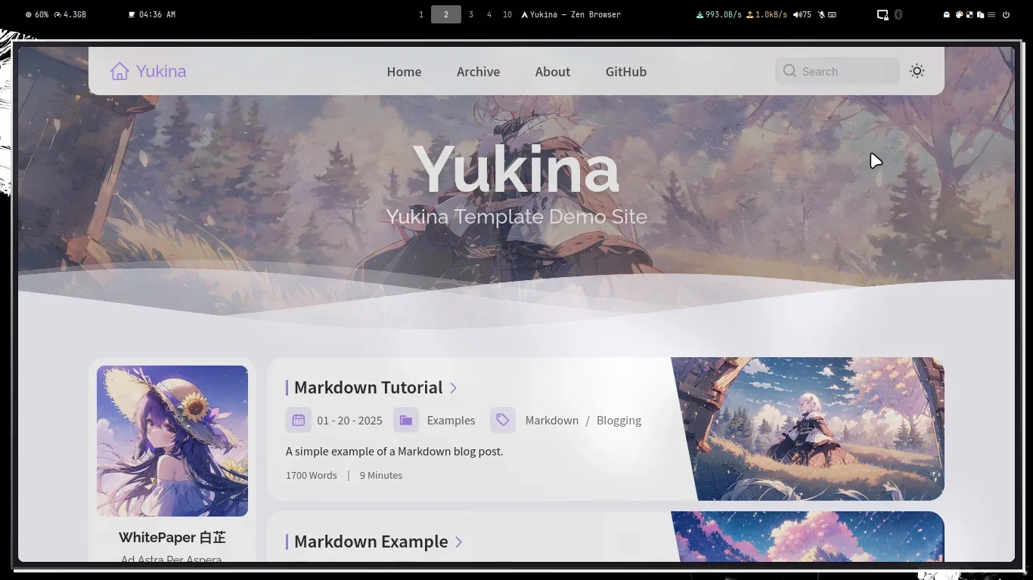This screenshot has width=1033, height=580.
Task: Click the tag icon beside Markdown
Action: (503, 420)
